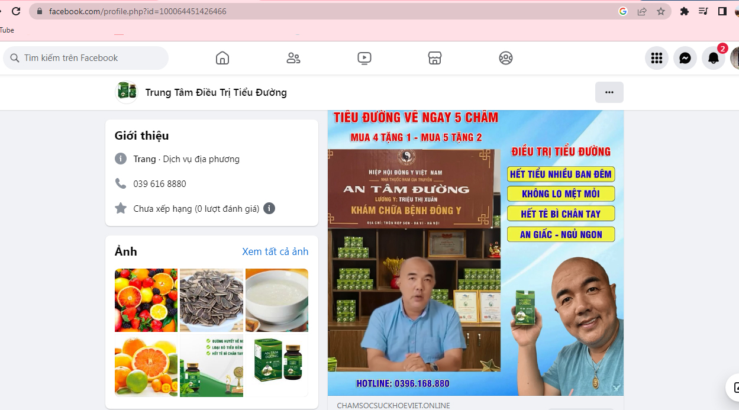The width and height of the screenshot is (739, 410).
Task: Open Messenger chats icon
Action: click(685, 58)
